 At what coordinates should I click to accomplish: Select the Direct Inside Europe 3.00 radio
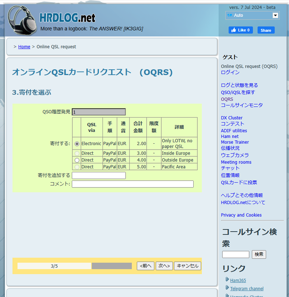click(x=77, y=153)
